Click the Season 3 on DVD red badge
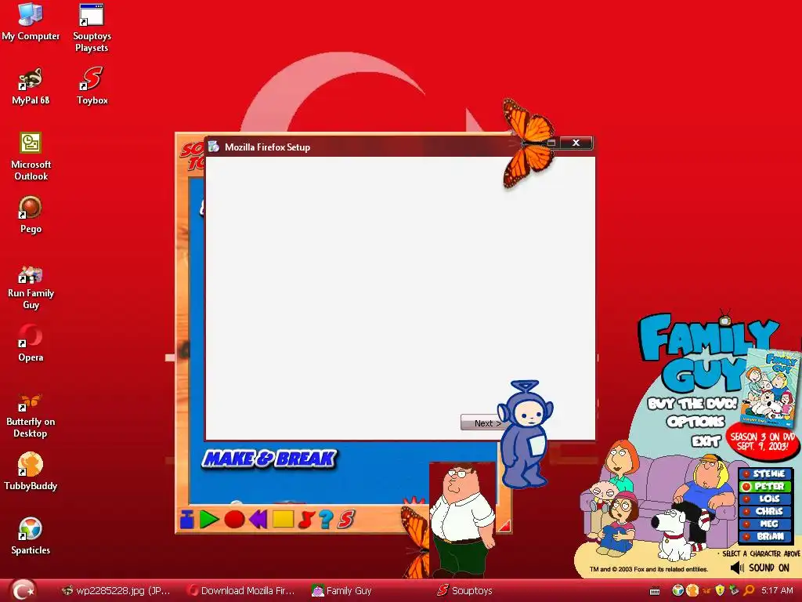Image resolution: width=802 pixels, height=602 pixels. pyautogui.click(x=763, y=441)
